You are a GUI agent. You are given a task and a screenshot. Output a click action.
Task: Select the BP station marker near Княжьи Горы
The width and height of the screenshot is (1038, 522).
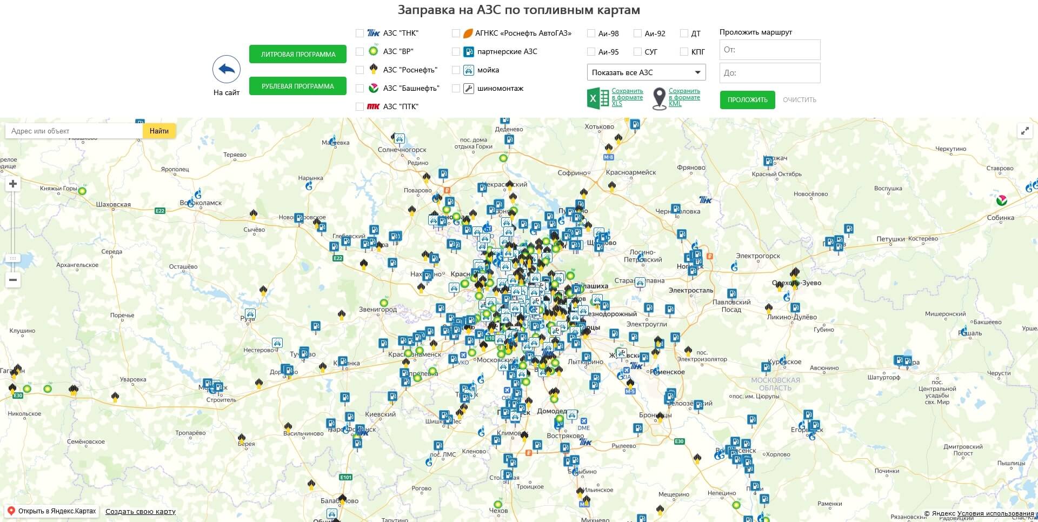(x=82, y=190)
